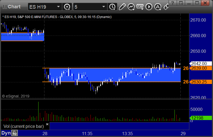Close the chart window with red X
213x137 pixels.
click(205, 3)
